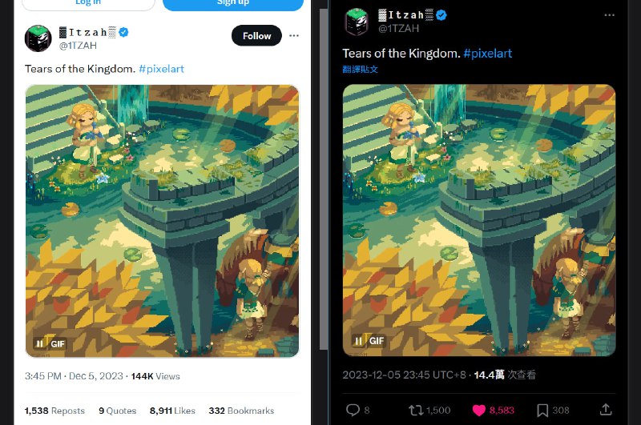Click the reply icon with 8 comments
Image resolution: width=641 pixels, height=425 pixels.
tap(353, 410)
